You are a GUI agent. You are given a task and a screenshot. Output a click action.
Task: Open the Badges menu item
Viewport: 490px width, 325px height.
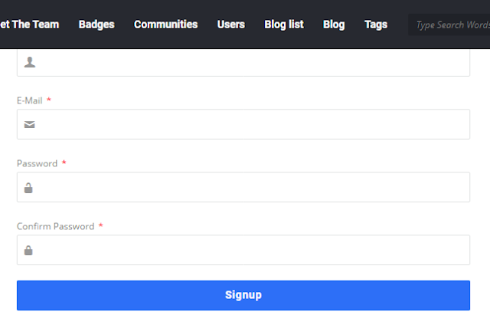pos(96,25)
